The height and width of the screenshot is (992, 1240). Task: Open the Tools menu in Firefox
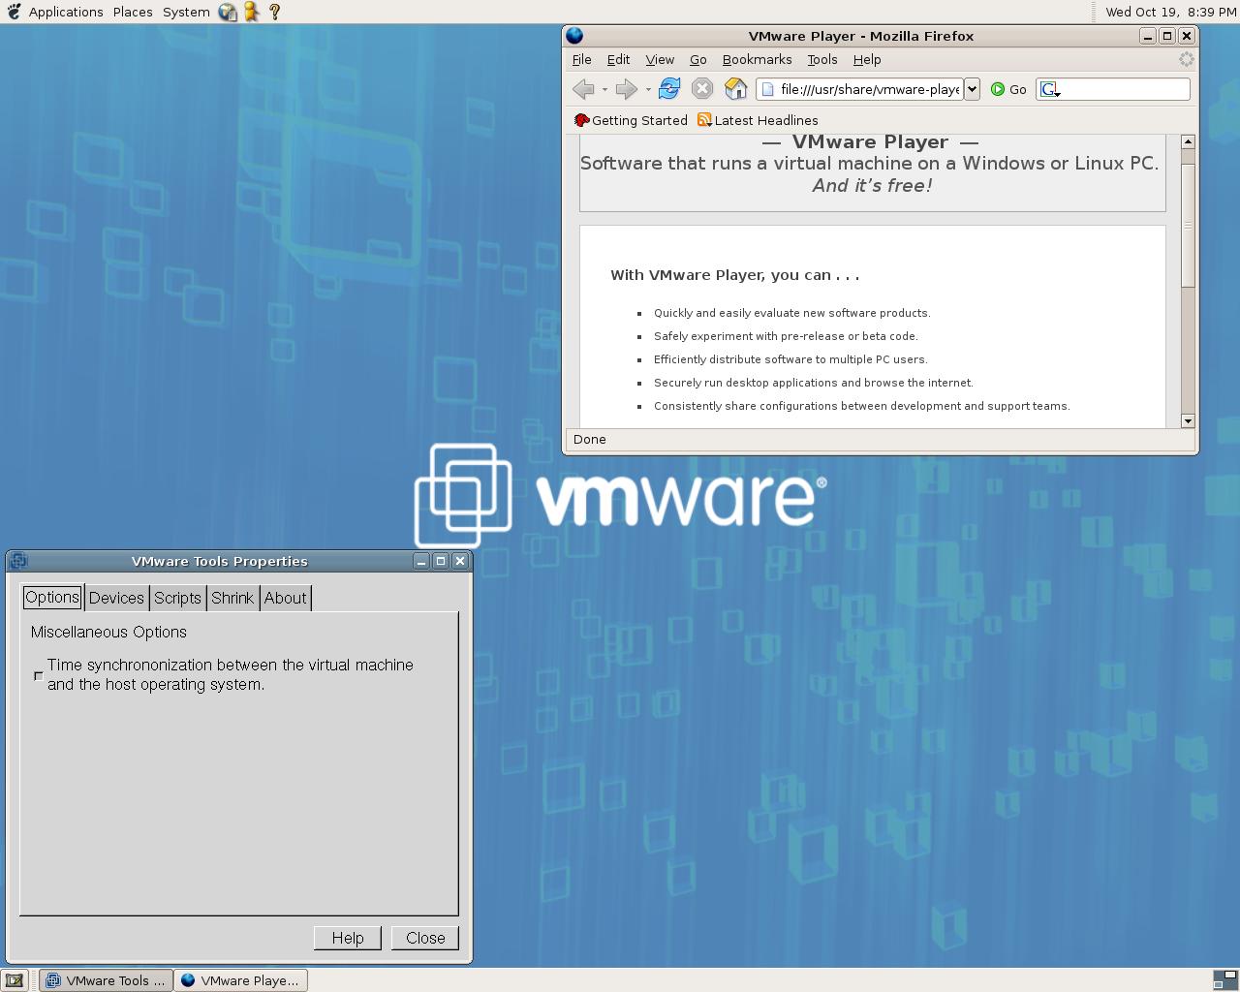(x=822, y=60)
